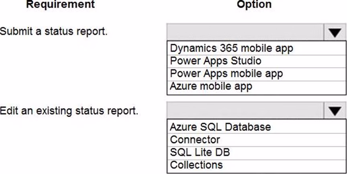
Task: Click the Option column header
Action: [254, 5]
